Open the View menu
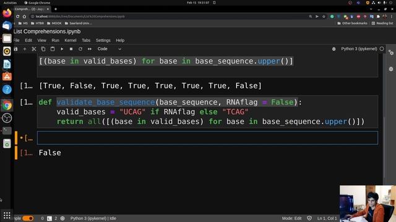The image size is (396, 222). point(41,40)
